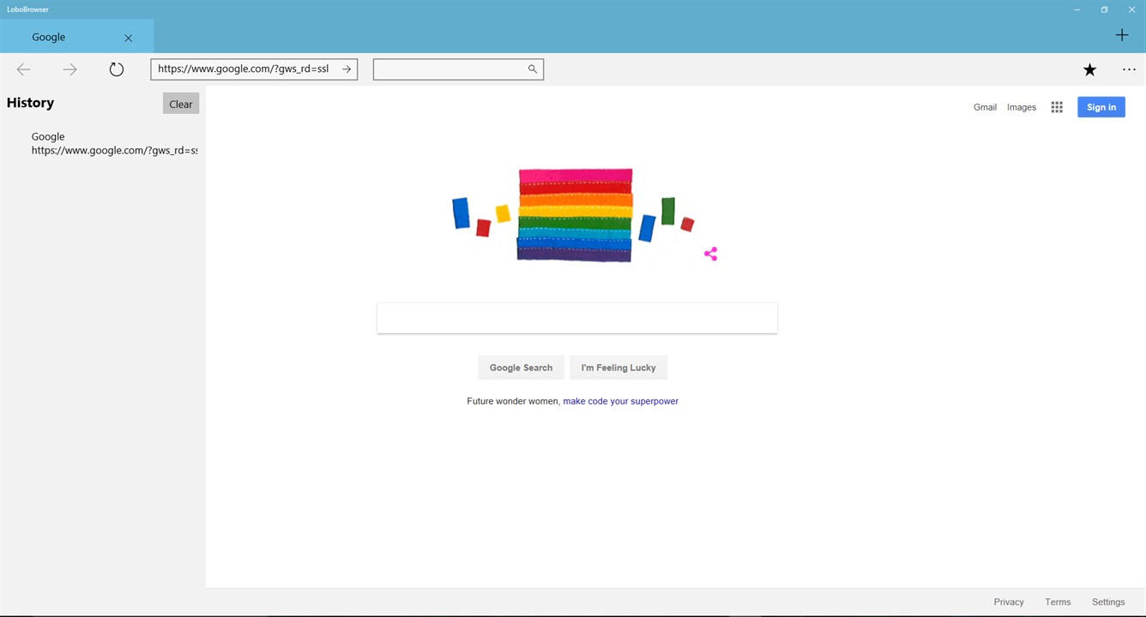
Task: Open the Gmail link
Action: [985, 107]
